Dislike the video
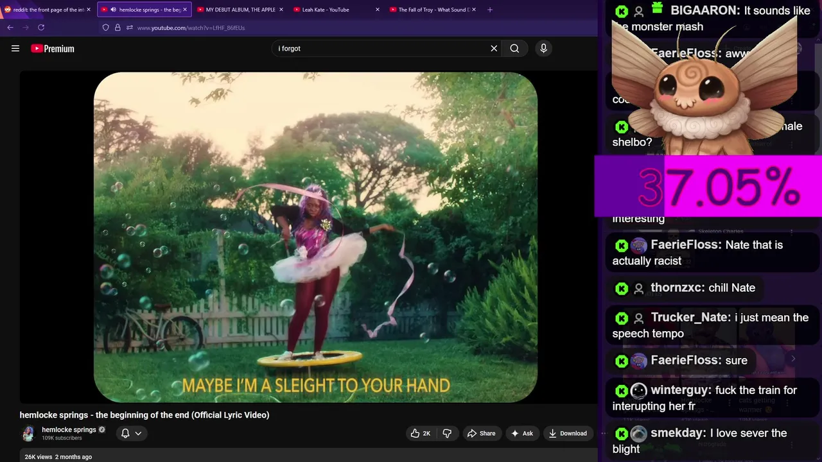Viewport: 822px width, 462px height. pyautogui.click(x=447, y=433)
